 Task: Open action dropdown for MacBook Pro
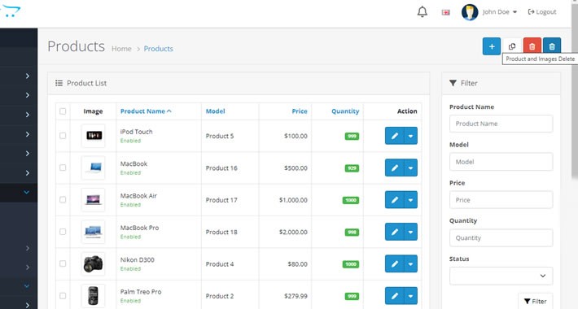click(410, 232)
